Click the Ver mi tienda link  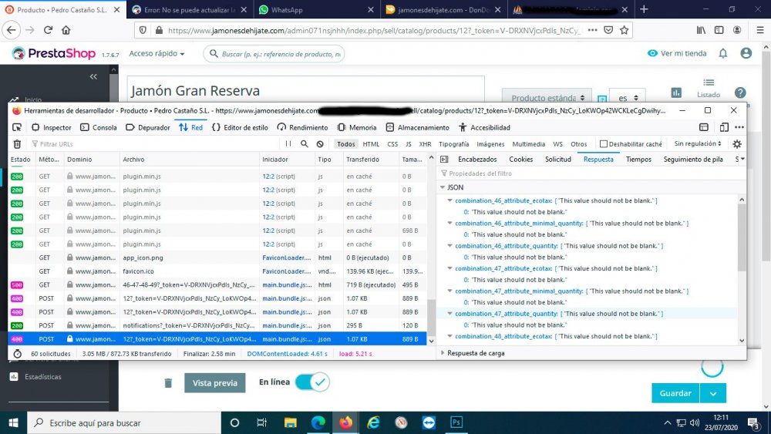(676, 53)
